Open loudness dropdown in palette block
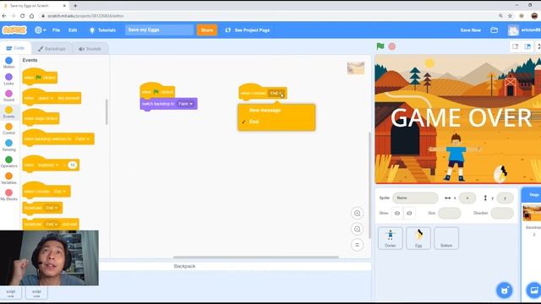The image size is (541, 304). point(48,166)
